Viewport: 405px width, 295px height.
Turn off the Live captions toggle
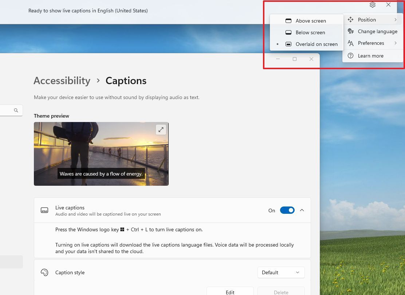pyautogui.click(x=287, y=210)
